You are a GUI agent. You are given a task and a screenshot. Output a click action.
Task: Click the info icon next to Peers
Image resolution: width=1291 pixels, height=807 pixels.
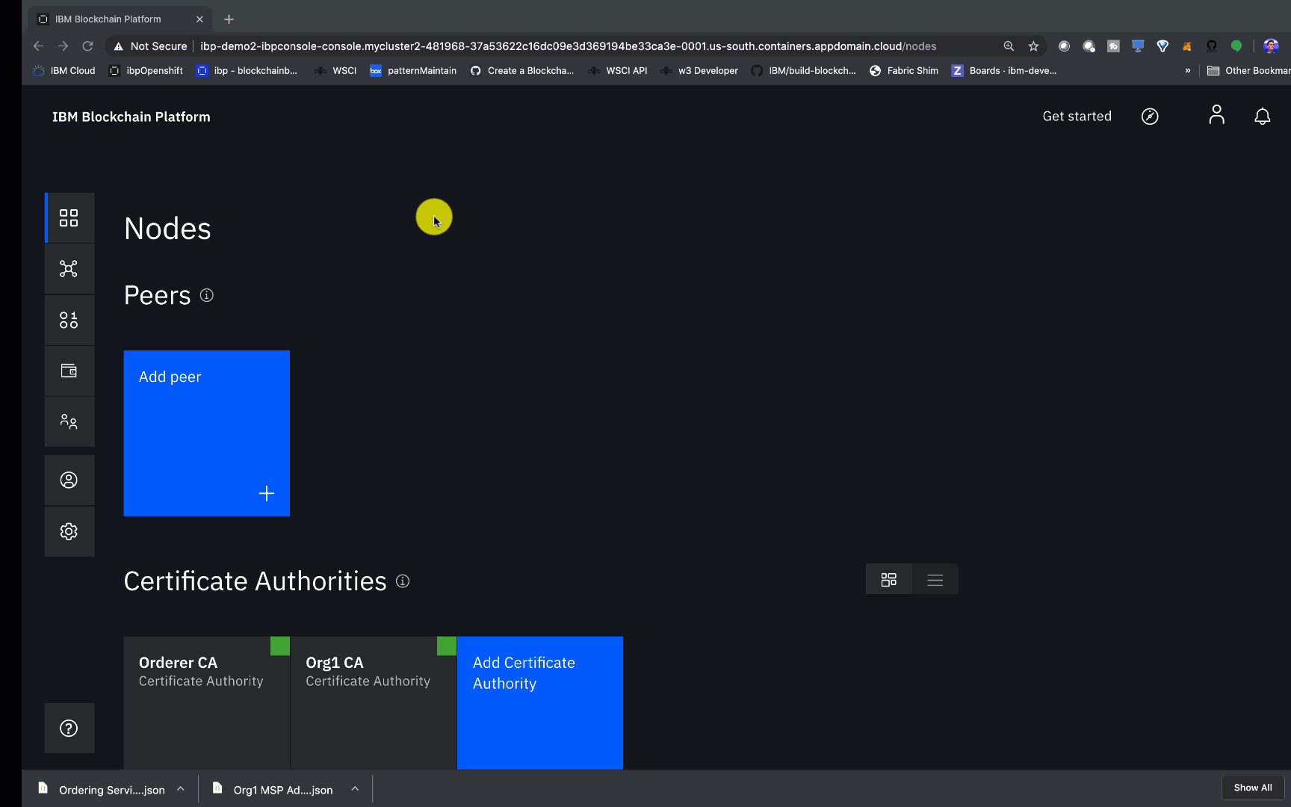click(207, 295)
